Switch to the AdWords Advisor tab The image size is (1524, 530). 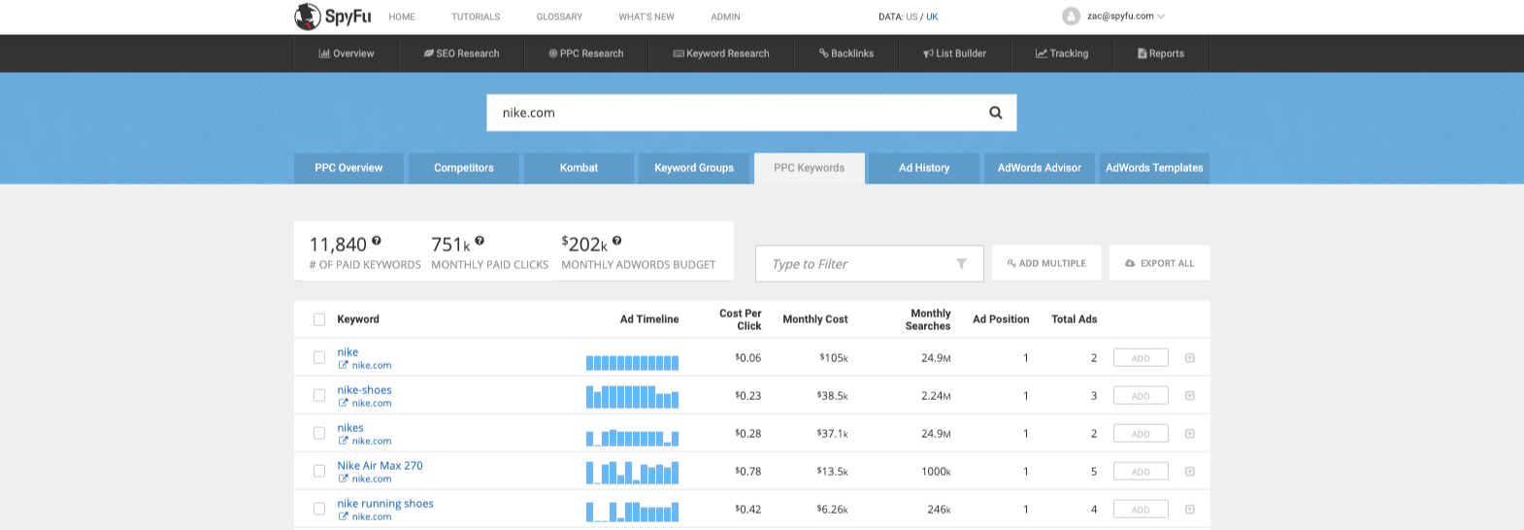click(1040, 168)
